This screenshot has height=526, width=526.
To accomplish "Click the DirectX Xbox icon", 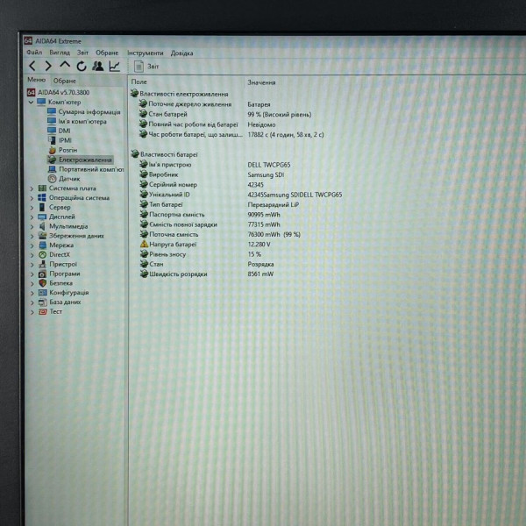I will [43, 254].
